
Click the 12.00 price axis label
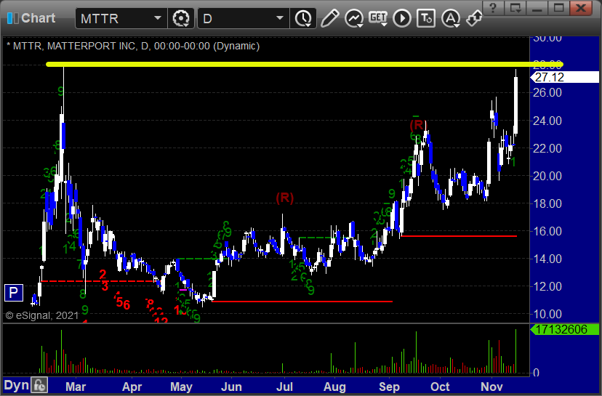[547, 286]
